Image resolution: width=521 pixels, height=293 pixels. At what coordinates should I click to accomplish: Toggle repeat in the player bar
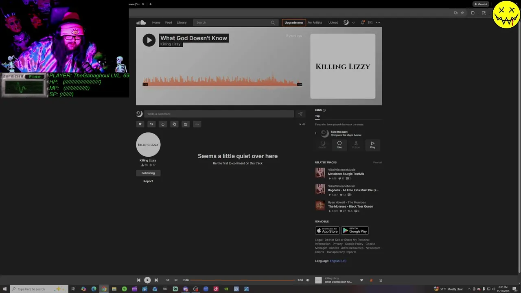click(176, 280)
